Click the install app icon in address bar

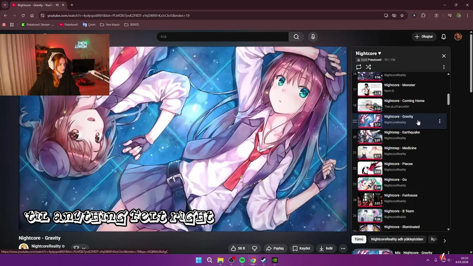click(386, 16)
